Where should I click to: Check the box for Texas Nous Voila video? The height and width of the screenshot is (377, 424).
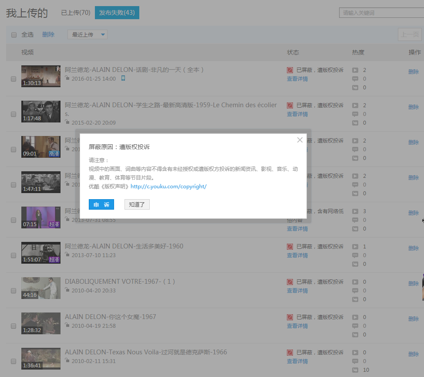click(13, 361)
